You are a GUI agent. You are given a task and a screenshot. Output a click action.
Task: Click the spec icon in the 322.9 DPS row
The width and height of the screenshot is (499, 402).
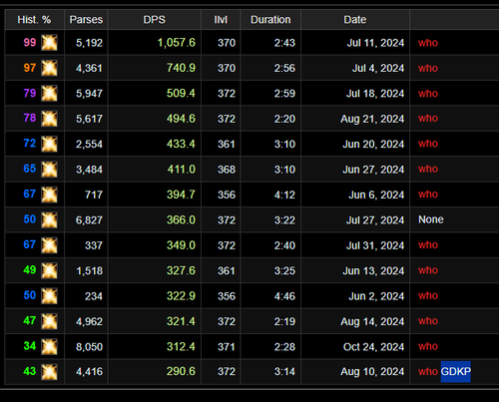(49, 296)
